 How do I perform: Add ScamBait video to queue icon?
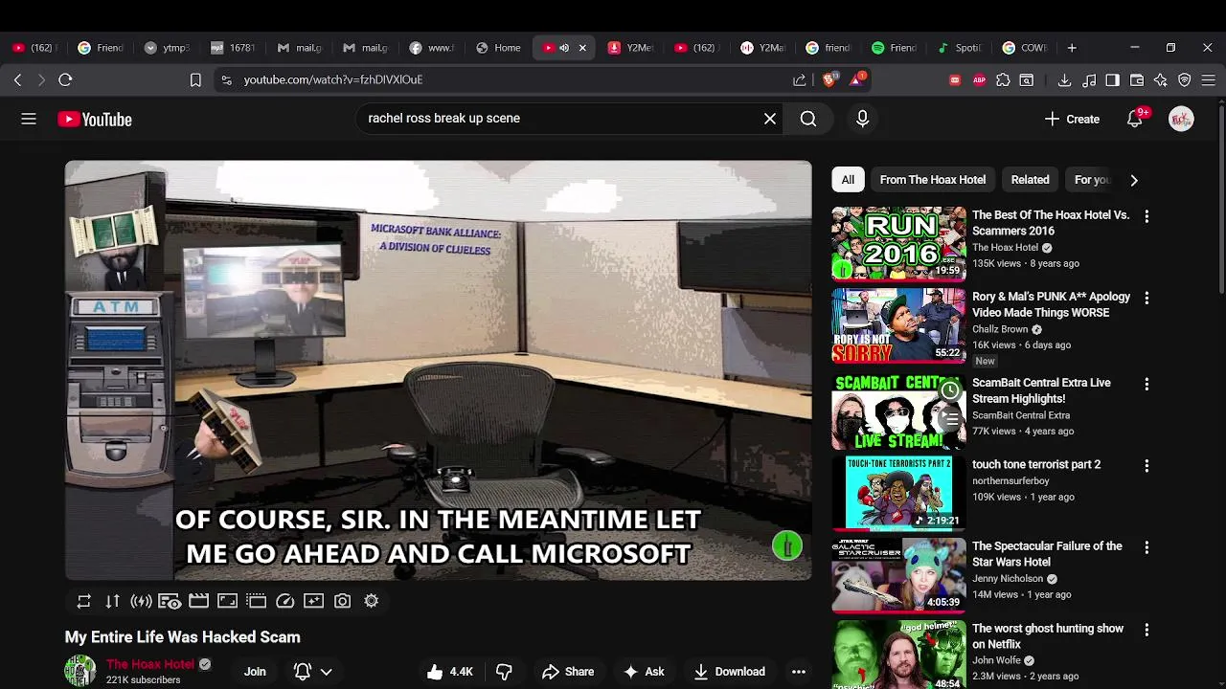949,419
